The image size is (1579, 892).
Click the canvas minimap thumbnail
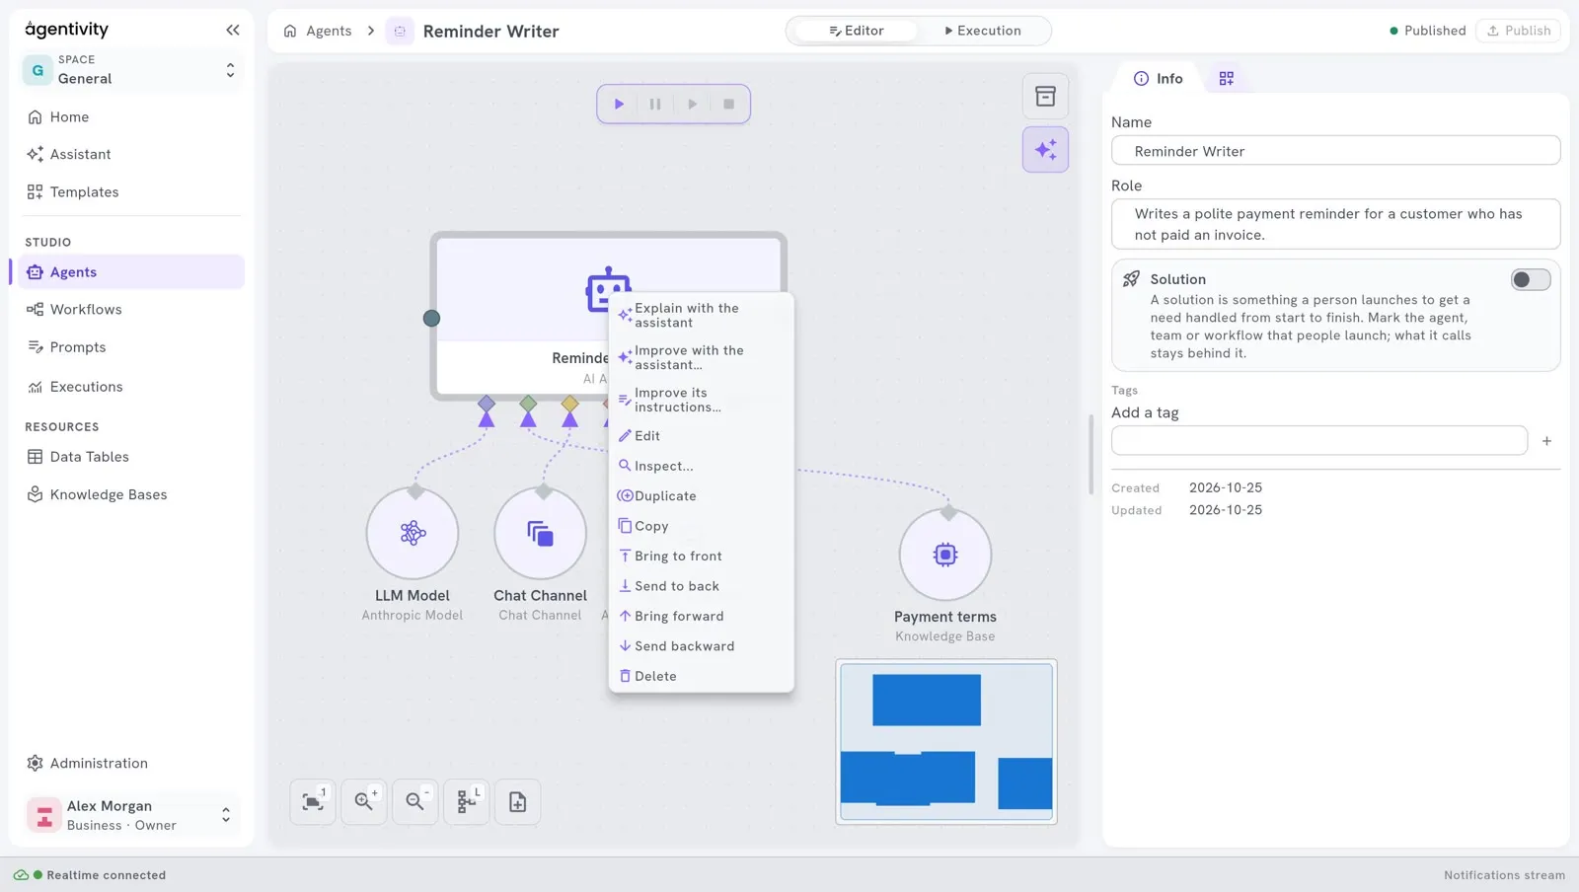point(946,742)
